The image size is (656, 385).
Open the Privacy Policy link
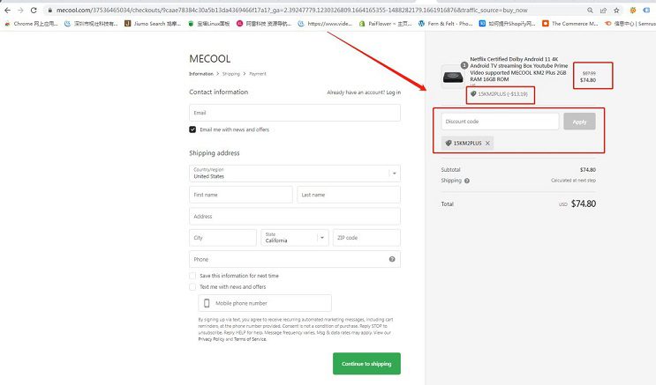[211, 339]
